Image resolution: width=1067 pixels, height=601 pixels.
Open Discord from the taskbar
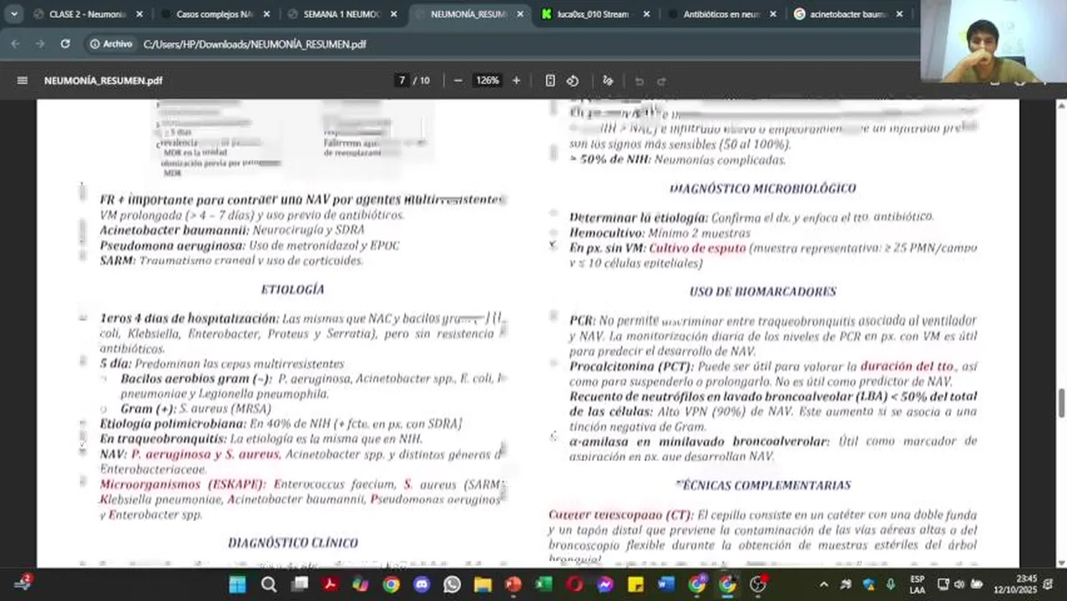coord(422,584)
